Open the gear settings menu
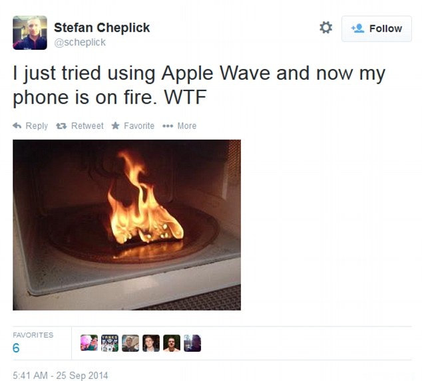This screenshot has width=422, height=381. click(325, 28)
